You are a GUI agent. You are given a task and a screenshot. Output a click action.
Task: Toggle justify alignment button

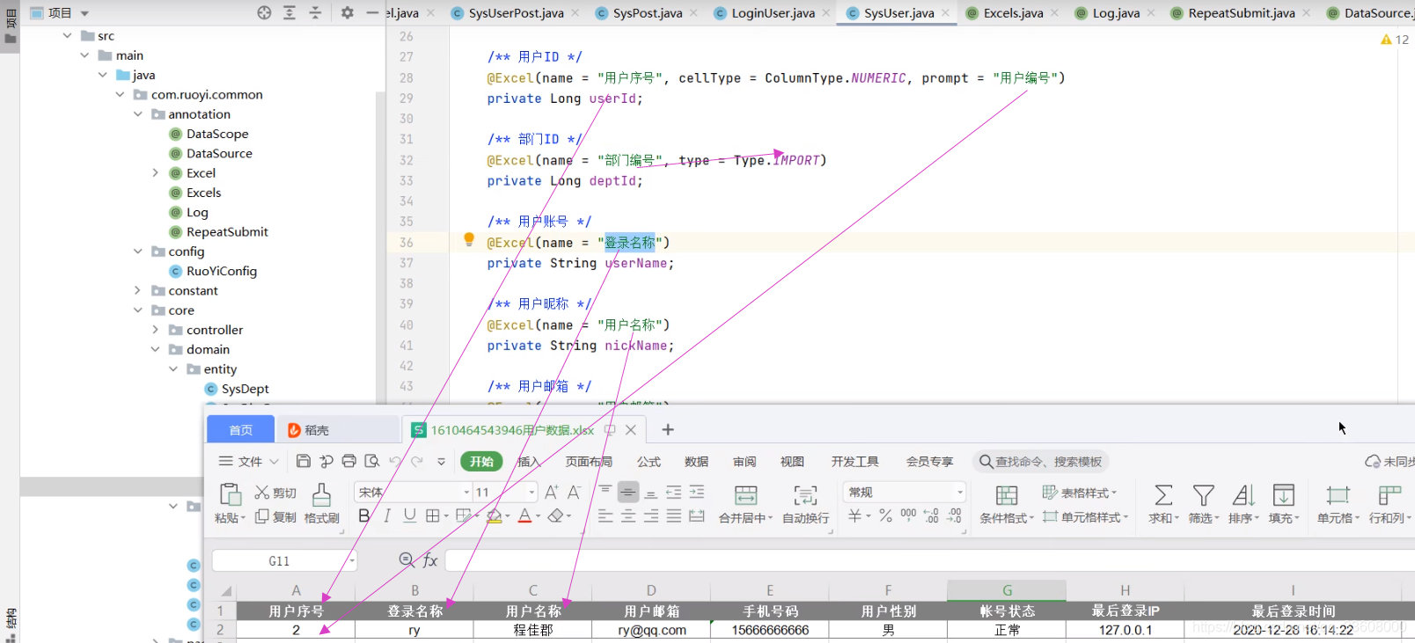coord(674,516)
